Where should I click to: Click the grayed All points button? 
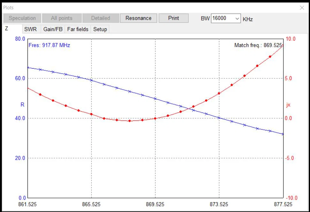(62, 18)
